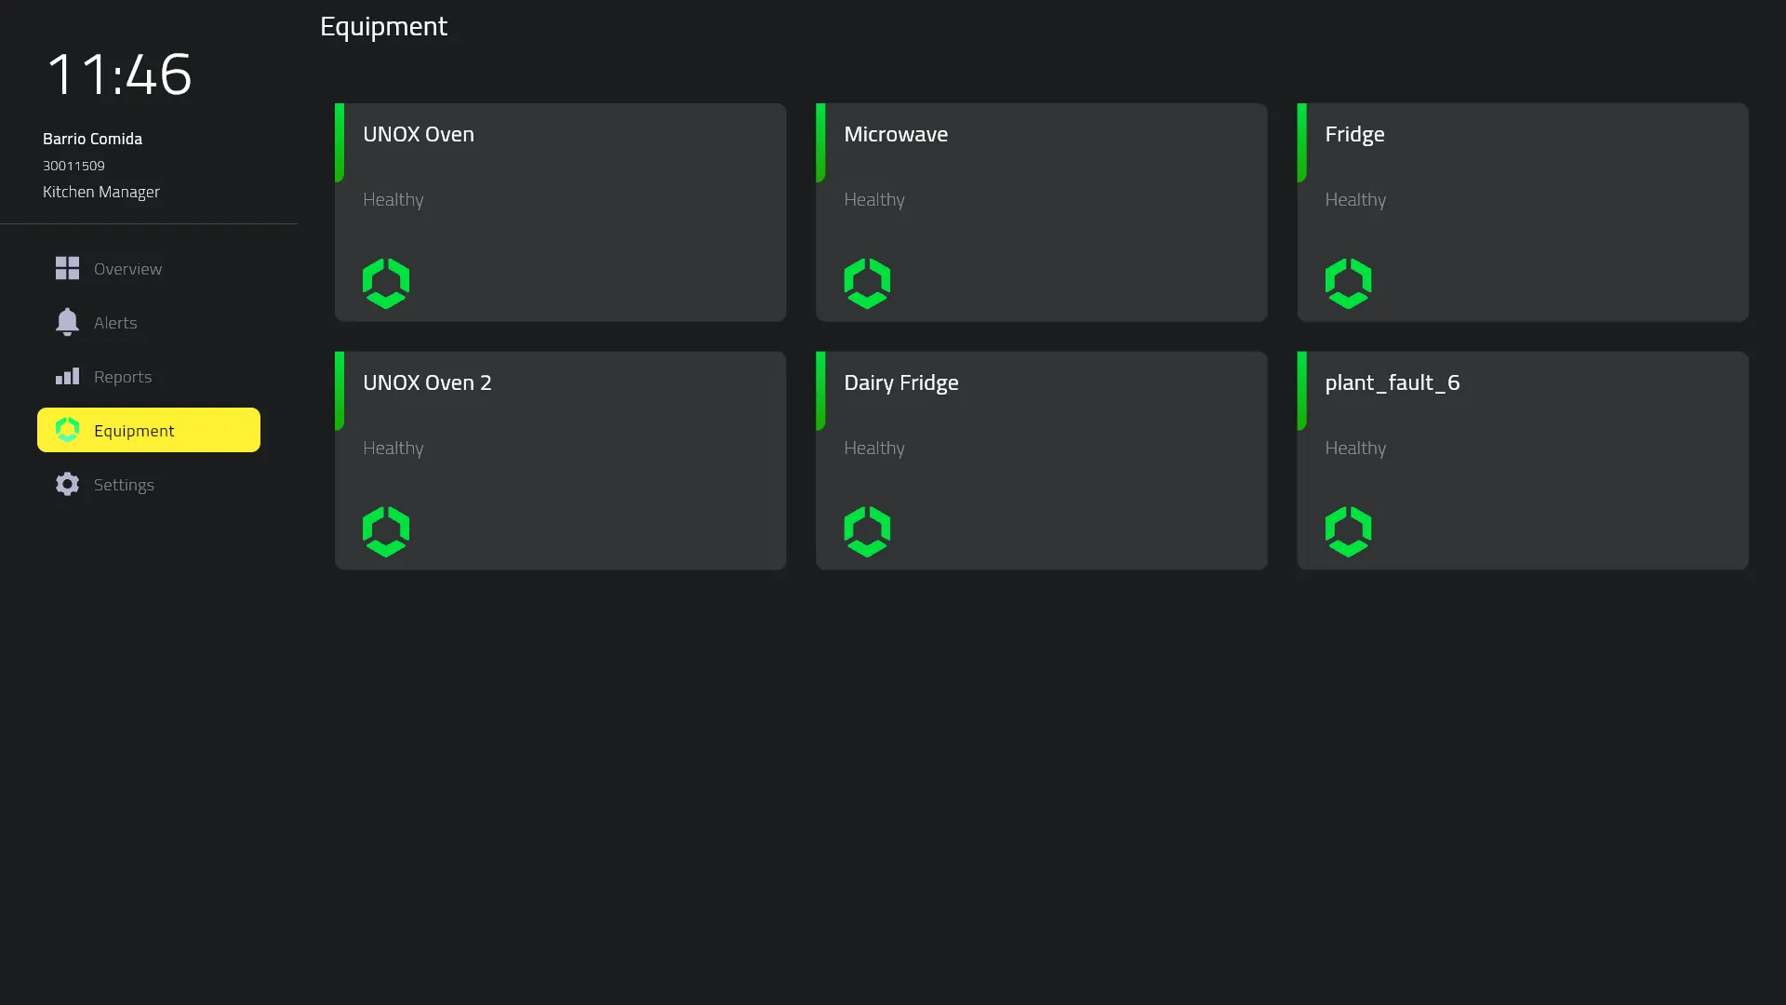Select the highlighted Equipment menu item
Viewport: 1786px width, 1005px height.
134,430
